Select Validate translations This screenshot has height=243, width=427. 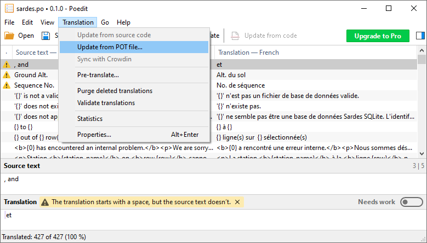(134, 103)
